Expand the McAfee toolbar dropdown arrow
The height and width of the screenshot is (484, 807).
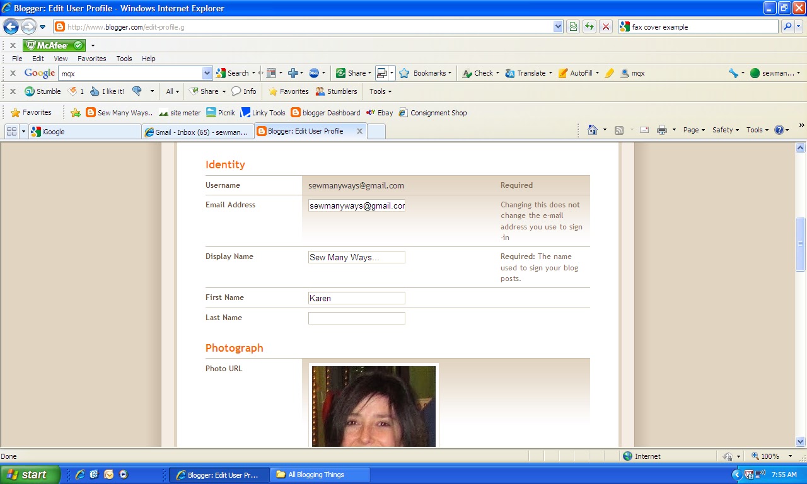click(93, 45)
